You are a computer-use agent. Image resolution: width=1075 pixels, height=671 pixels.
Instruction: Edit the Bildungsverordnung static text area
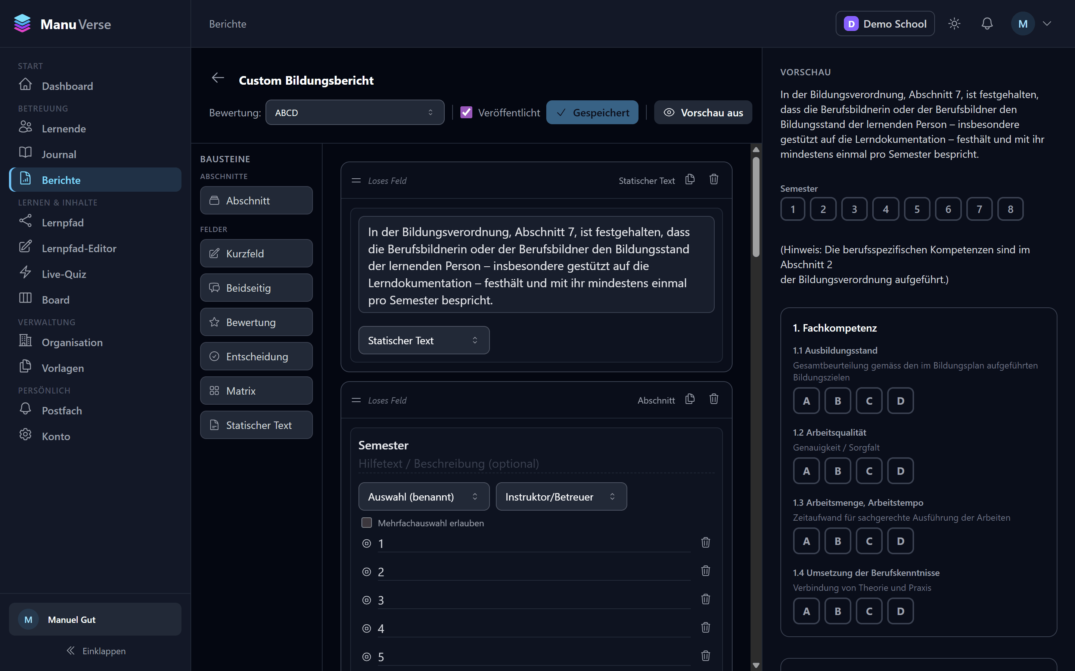coord(536,265)
